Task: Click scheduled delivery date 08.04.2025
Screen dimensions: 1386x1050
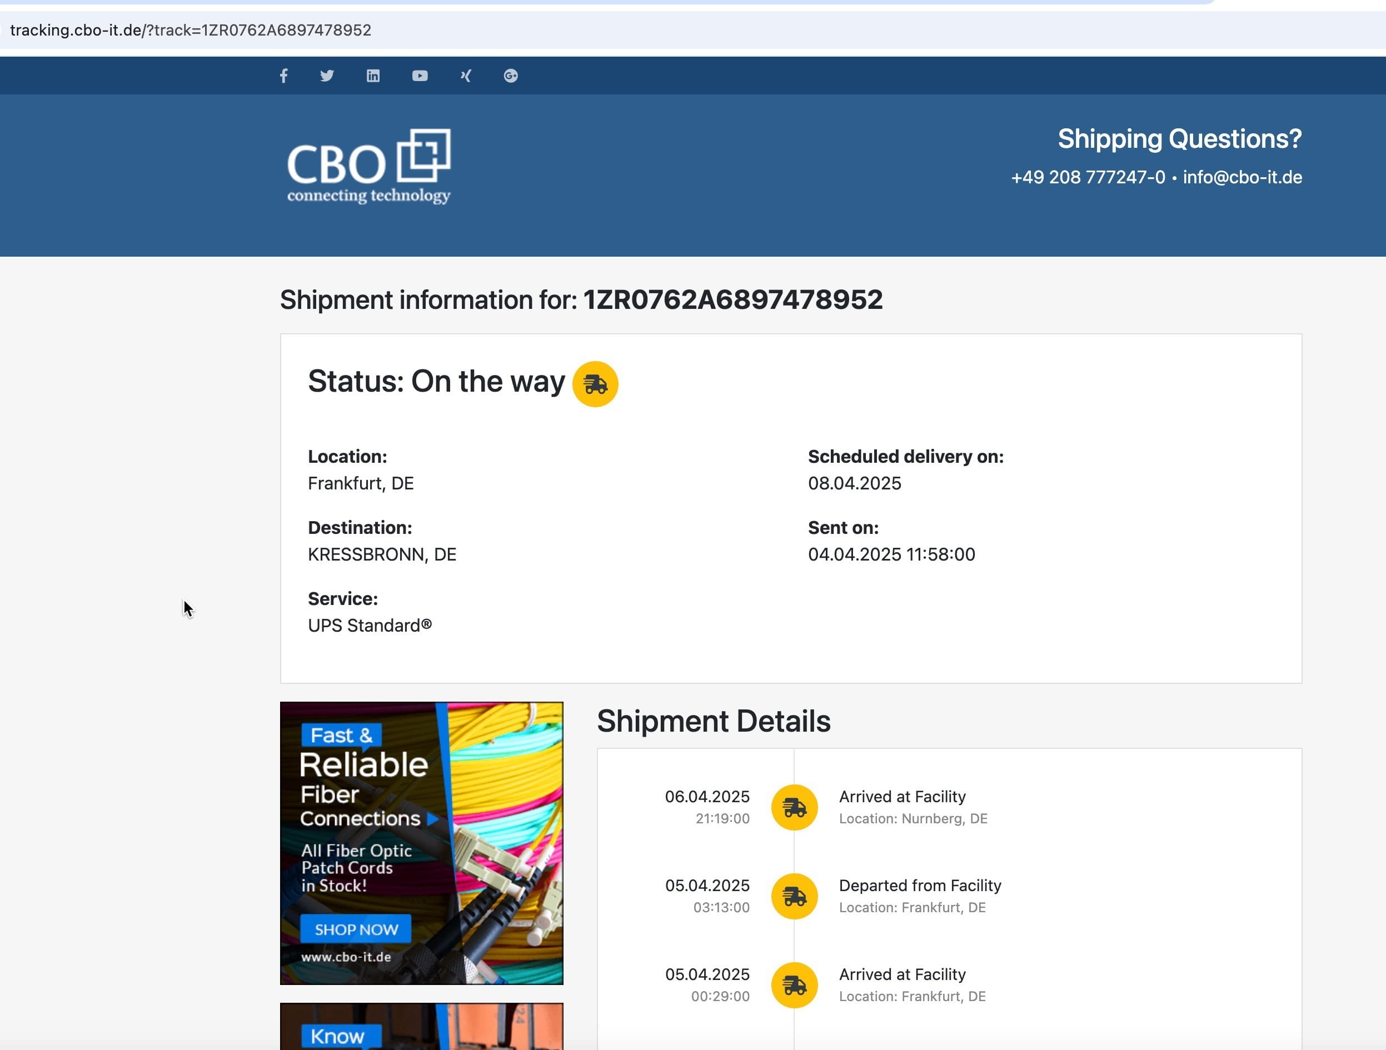Action: point(855,483)
